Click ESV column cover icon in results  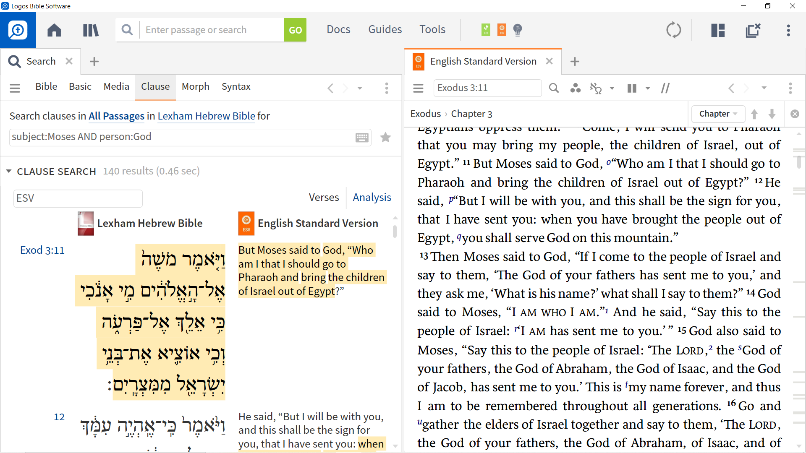(x=246, y=223)
